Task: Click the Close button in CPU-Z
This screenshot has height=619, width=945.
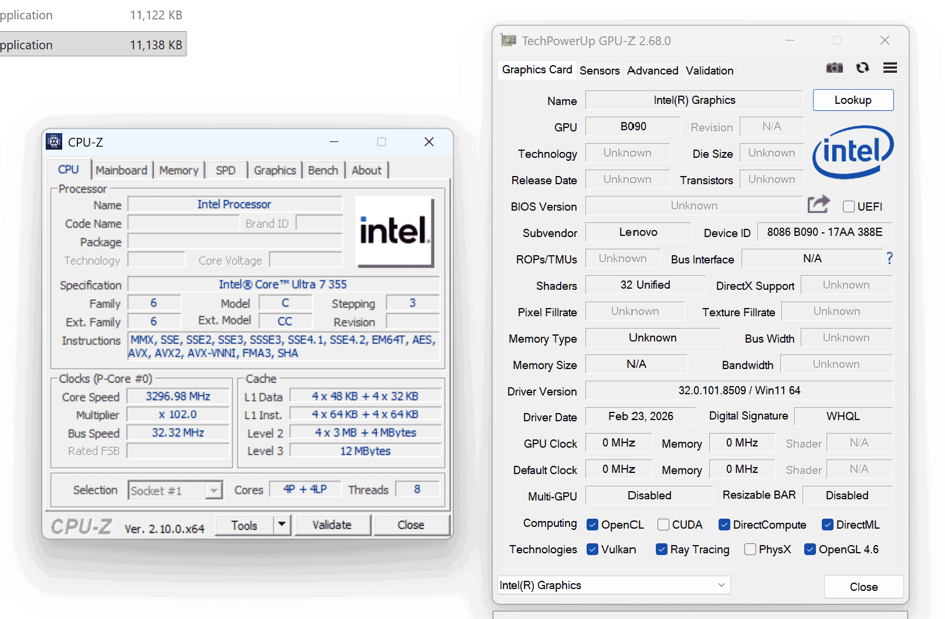Action: 411,525
